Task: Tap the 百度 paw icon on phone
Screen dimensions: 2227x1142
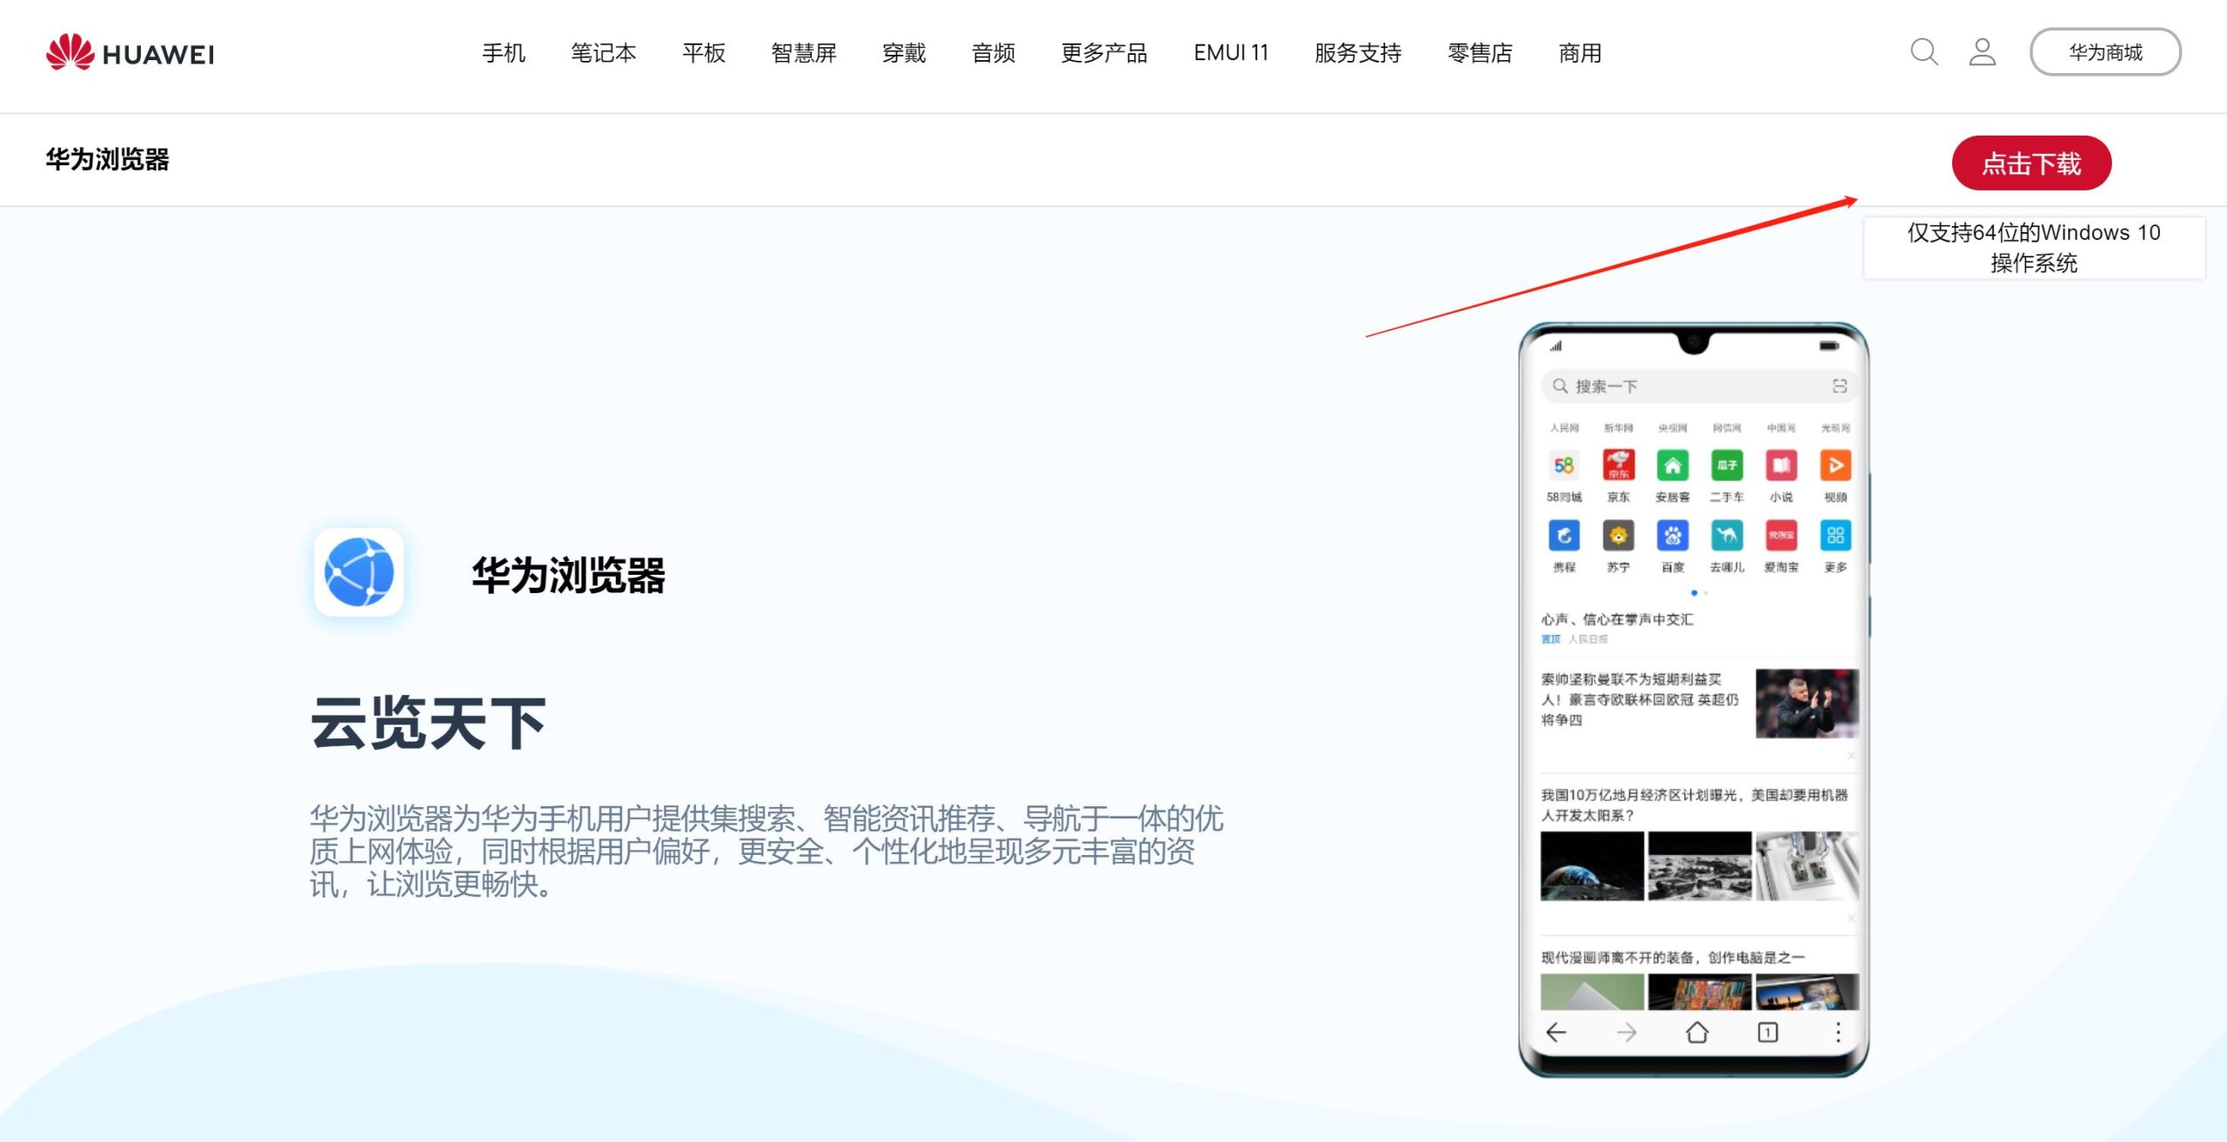Action: (x=1672, y=535)
